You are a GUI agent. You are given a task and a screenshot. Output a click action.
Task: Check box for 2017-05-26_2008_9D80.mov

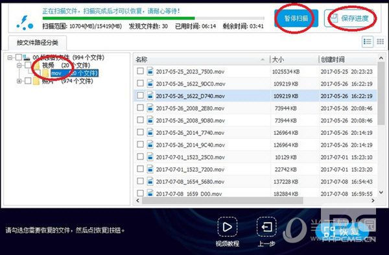(x=140, y=120)
